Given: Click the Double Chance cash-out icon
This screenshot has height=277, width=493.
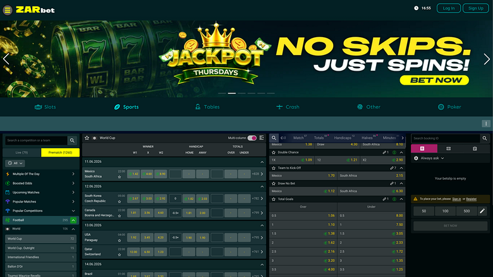Looking at the screenshot, I should tap(394, 153).
